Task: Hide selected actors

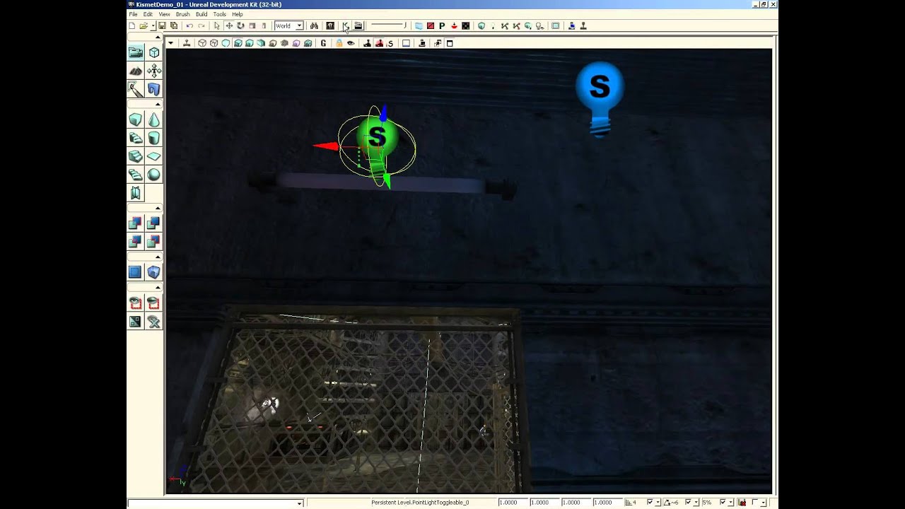Action: tap(153, 304)
